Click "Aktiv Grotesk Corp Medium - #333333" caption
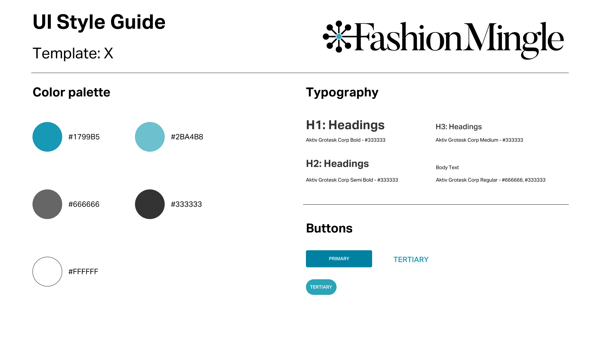Viewport: 600px width, 337px height. click(x=479, y=140)
